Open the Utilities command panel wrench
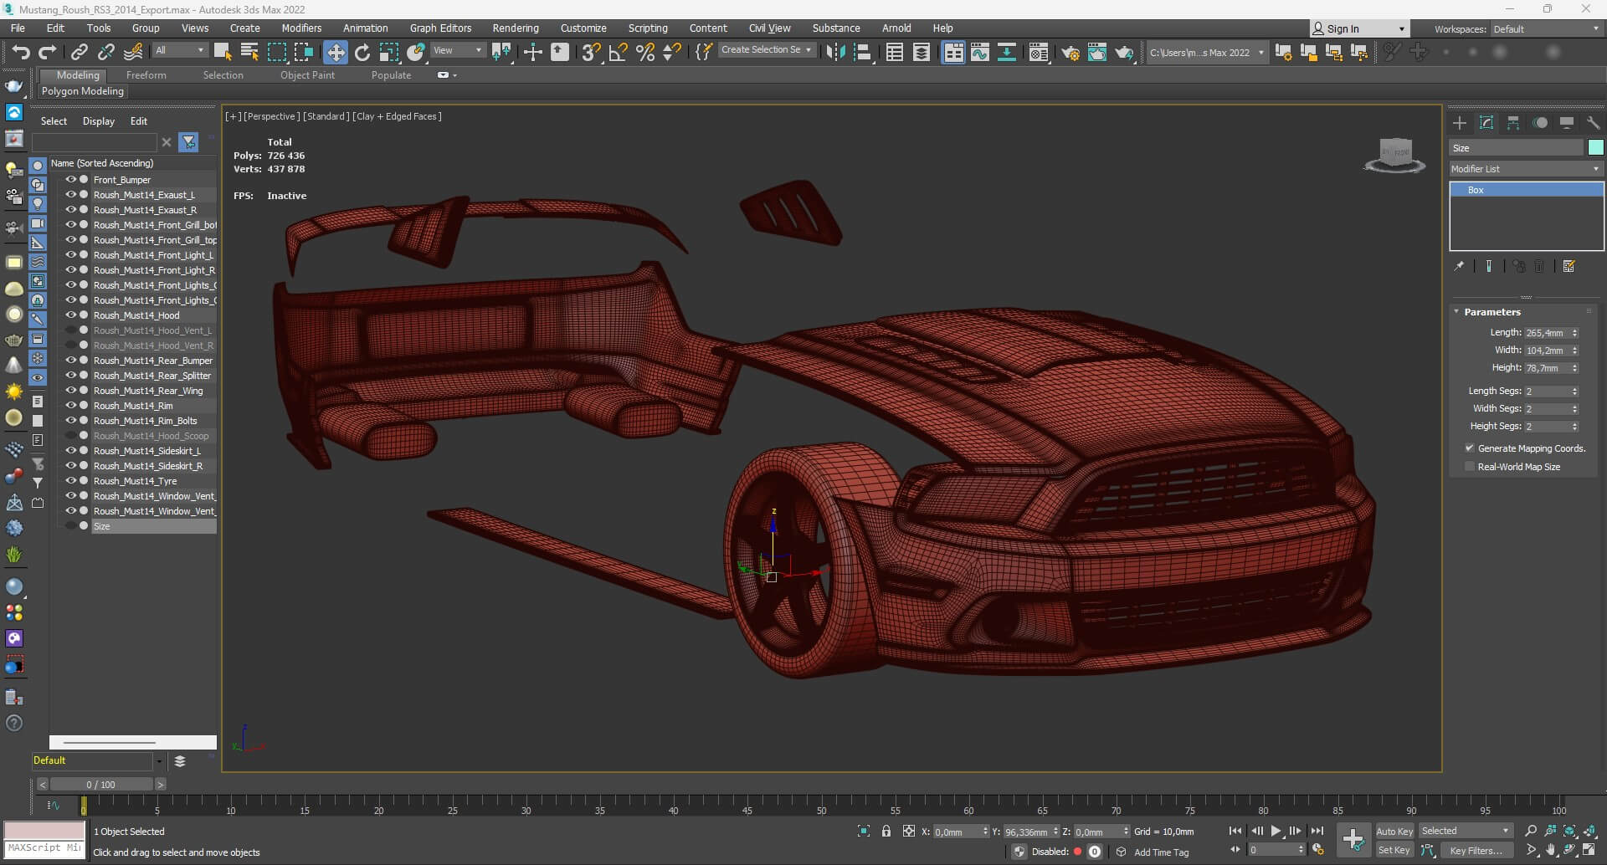This screenshot has height=865, width=1607. tap(1593, 123)
